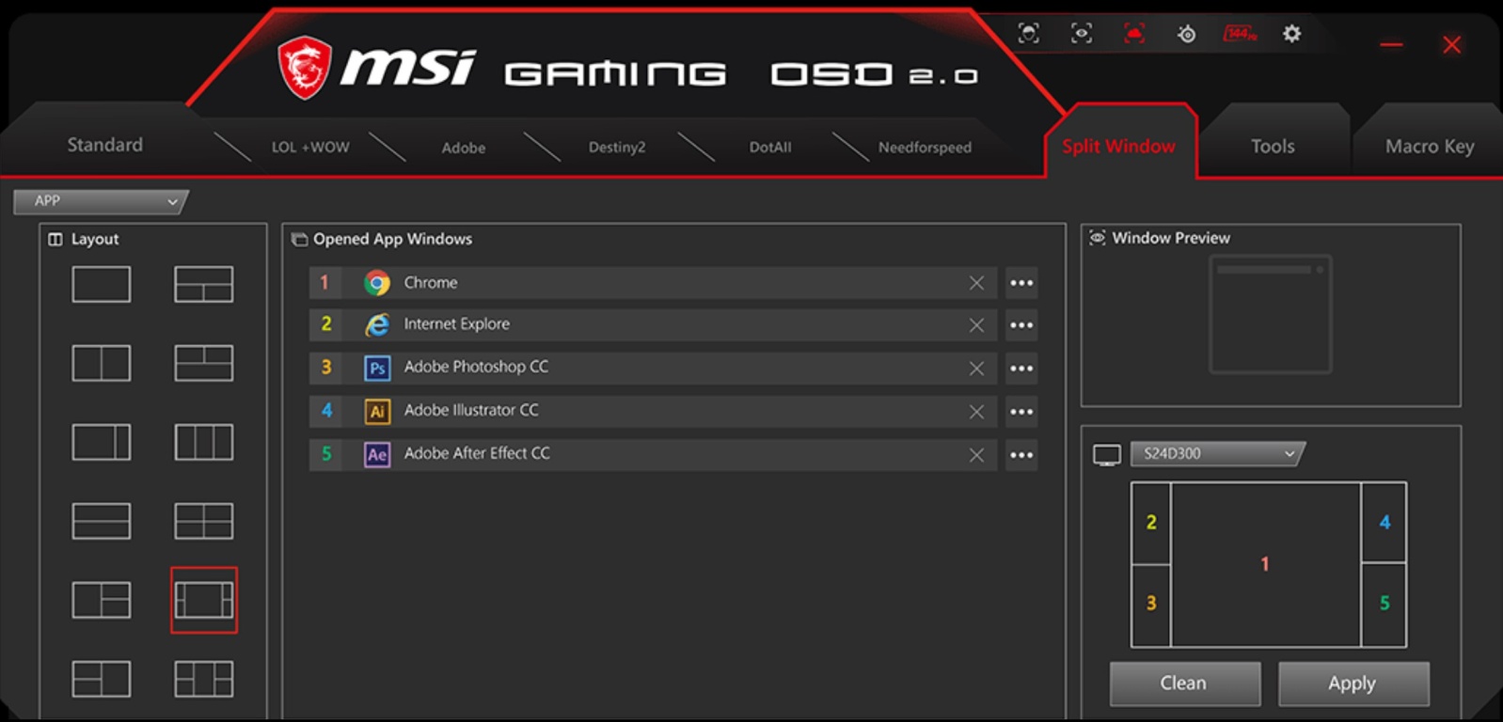The width and height of the screenshot is (1503, 722).
Task: Open the LOL +WOW profile tab
Action: 310,148
